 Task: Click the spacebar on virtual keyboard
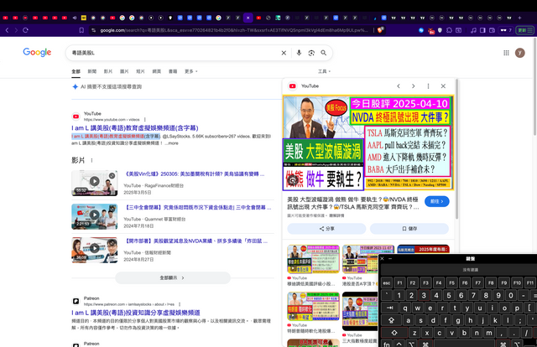464,344
